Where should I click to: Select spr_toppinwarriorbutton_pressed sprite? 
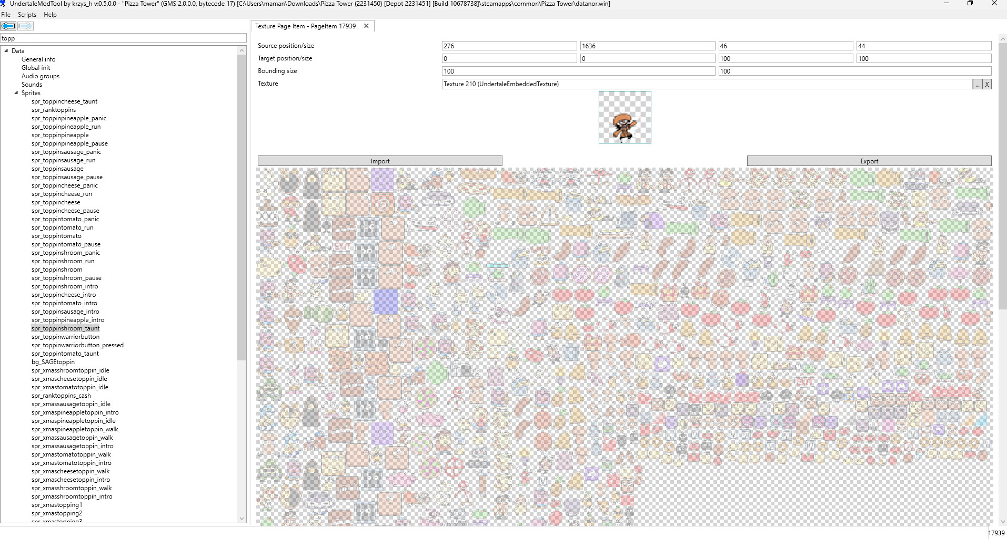point(77,345)
